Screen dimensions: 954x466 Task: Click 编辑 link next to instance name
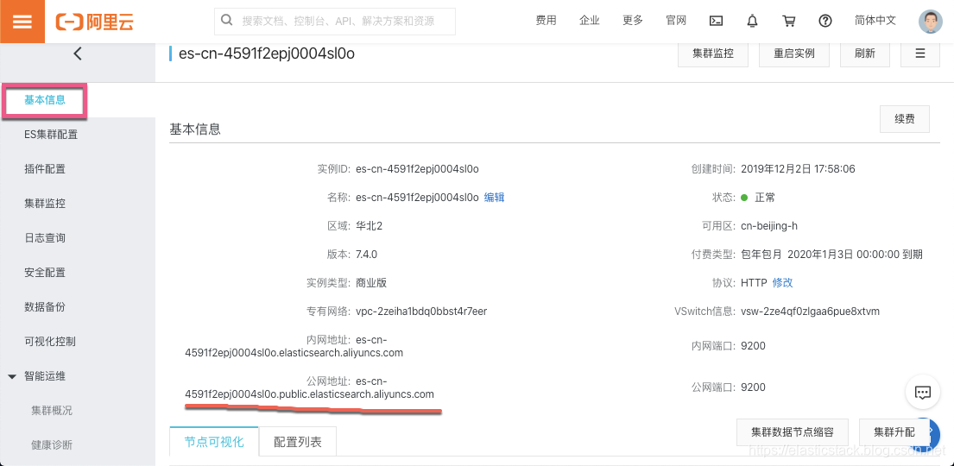tap(494, 197)
